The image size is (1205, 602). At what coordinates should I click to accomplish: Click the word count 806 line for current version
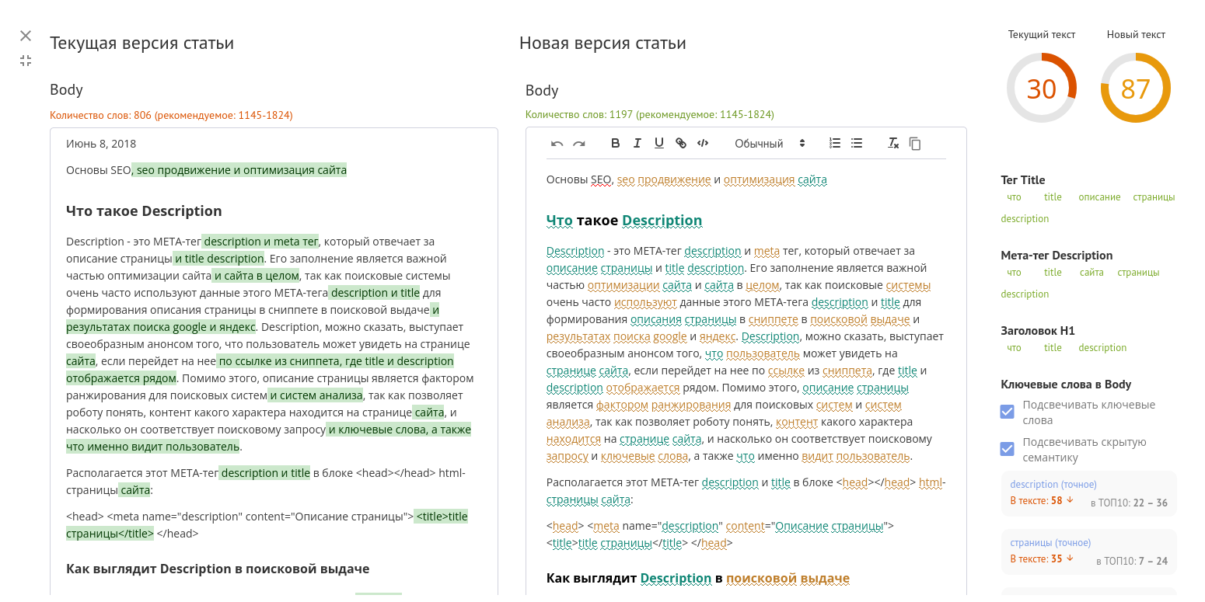click(171, 115)
